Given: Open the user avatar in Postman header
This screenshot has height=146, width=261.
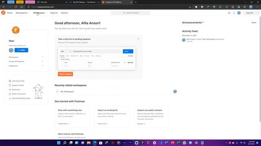Looking at the screenshot, I should [x=239, y=13].
